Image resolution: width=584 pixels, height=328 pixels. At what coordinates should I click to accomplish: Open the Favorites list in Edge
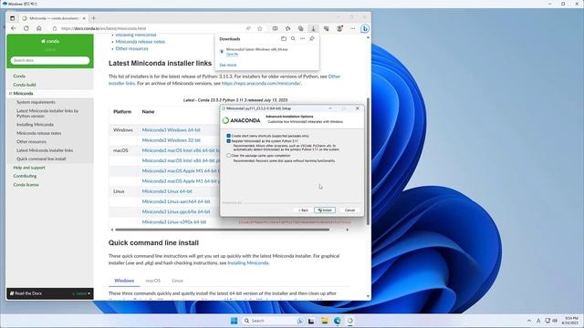(x=288, y=28)
